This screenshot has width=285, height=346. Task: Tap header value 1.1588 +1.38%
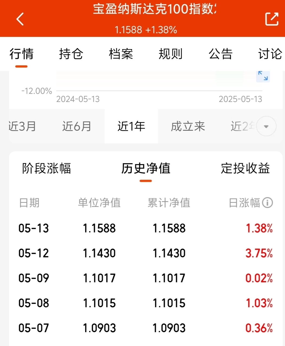[146, 30]
